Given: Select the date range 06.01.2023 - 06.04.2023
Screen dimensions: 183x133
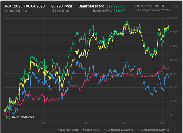Looking at the screenshot, I should click(x=24, y=6).
